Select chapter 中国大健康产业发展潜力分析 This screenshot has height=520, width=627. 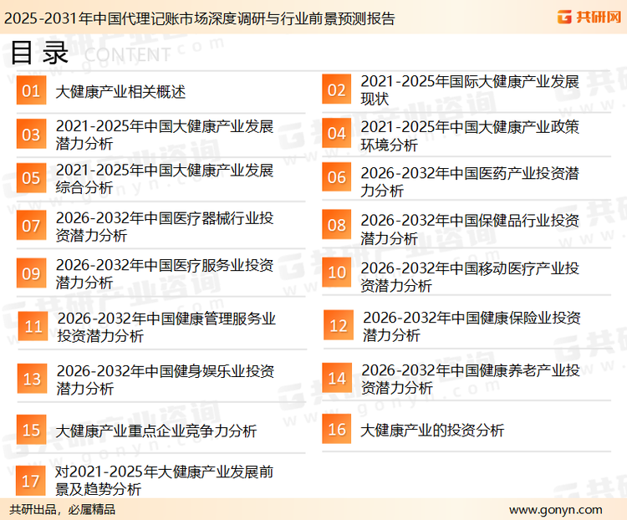pos(165,135)
